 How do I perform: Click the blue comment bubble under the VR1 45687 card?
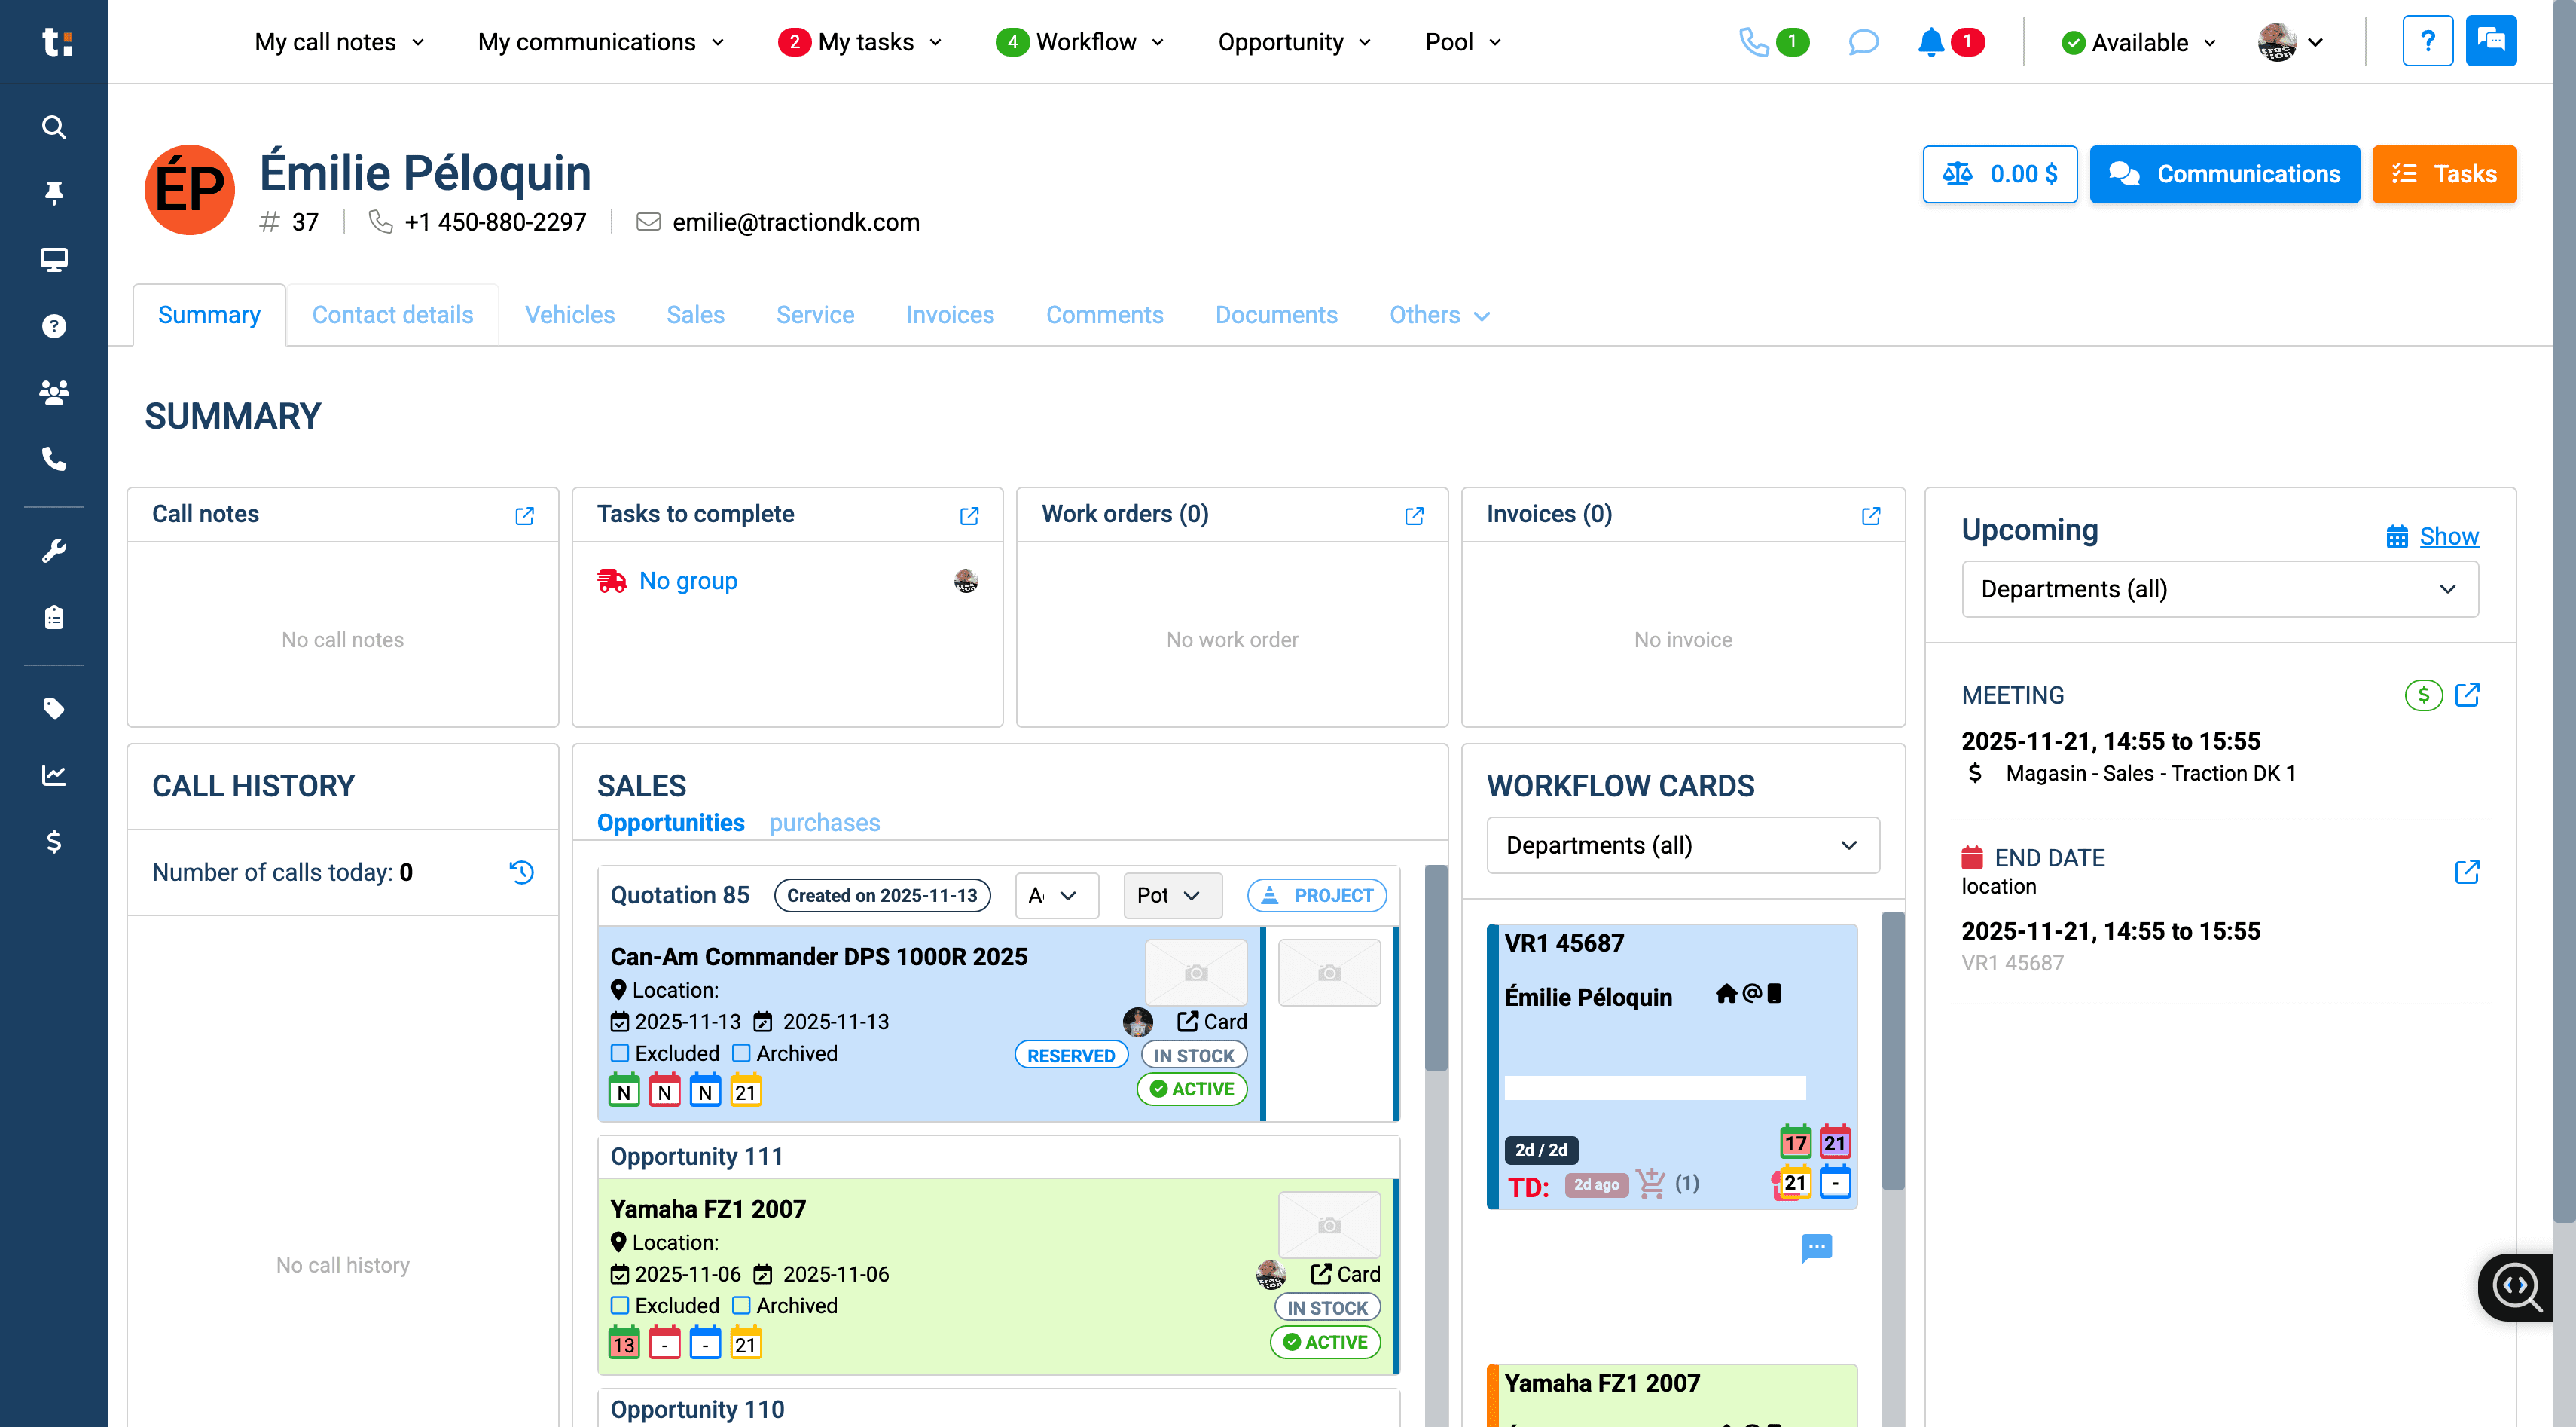(1816, 1247)
